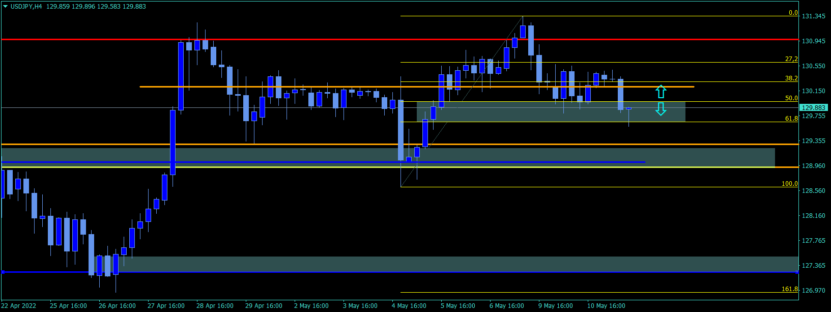Click time axis label 26 Apr 16:00
Viewport: 831px width, 312px height.
click(117, 306)
